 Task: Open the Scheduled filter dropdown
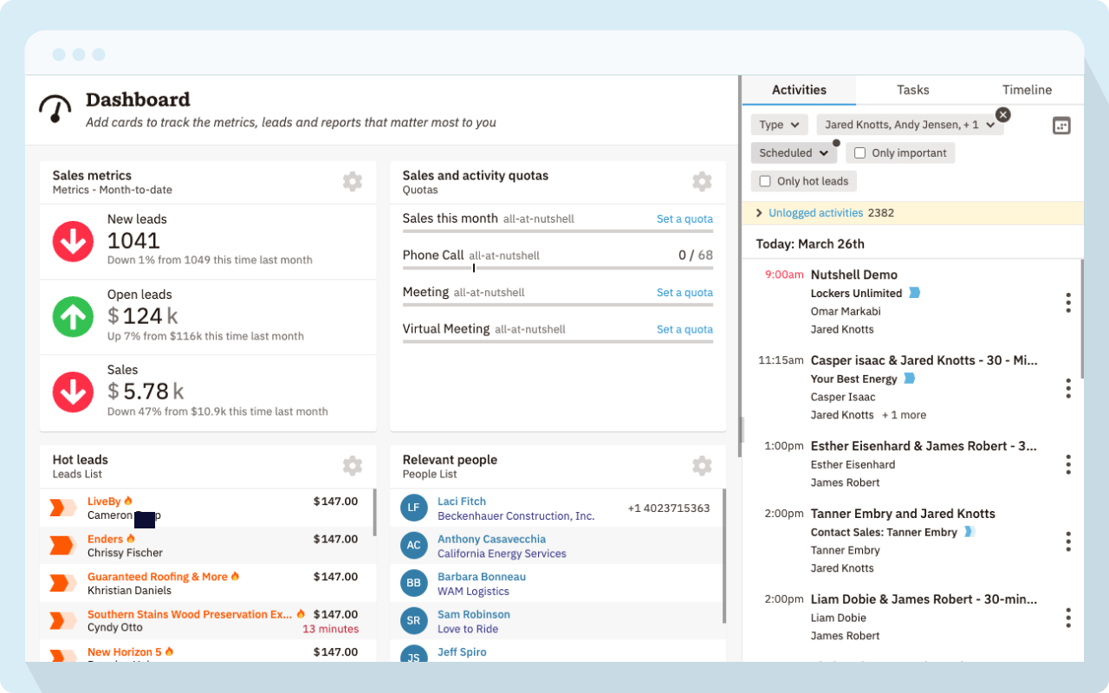pyautogui.click(x=793, y=153)
